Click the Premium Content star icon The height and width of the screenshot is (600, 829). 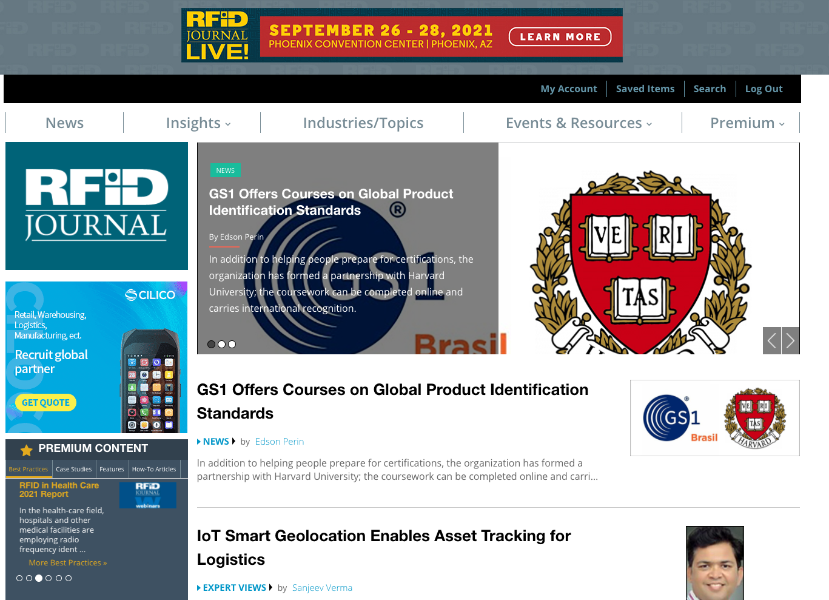click(x=26, y=450)
